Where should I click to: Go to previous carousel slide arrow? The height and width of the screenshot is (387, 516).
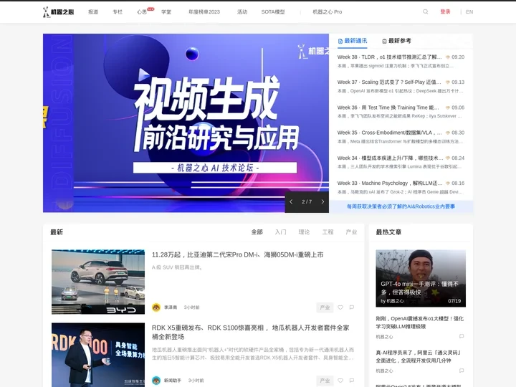pos(291,201)
